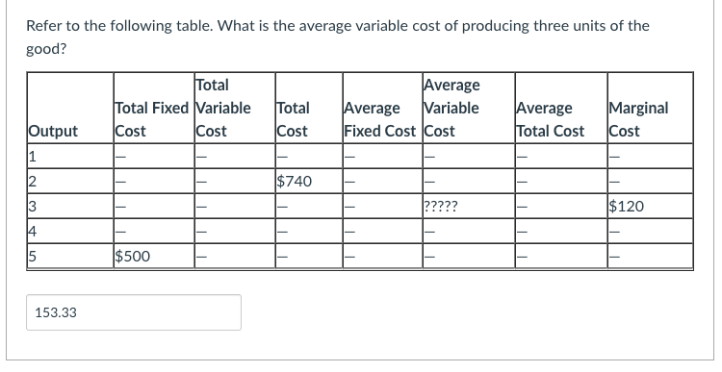722x372 pixels.
Task: Click the Marginal Cost column header
Action: click(x=650, y=108)
